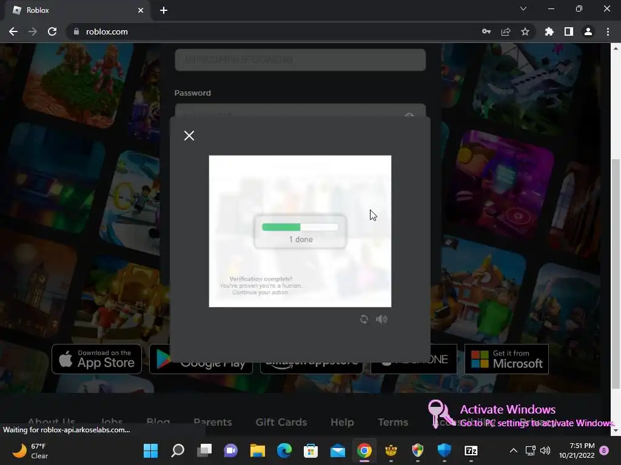Click the username input field
This screenshot has width=621, height=465.
pyautogui.click(x=300, y=60)
